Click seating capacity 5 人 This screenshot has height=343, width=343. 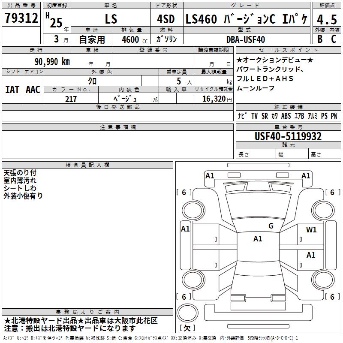click(184, 81)
